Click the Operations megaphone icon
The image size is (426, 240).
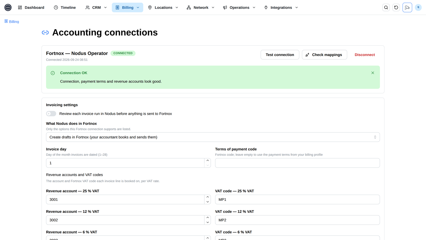[x=225, y=7]
